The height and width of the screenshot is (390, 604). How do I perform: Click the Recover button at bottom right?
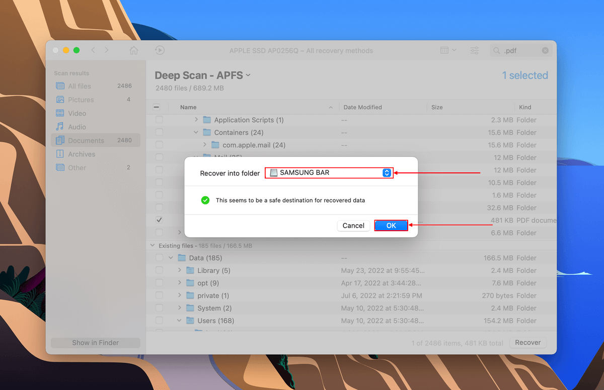[527, 342]
